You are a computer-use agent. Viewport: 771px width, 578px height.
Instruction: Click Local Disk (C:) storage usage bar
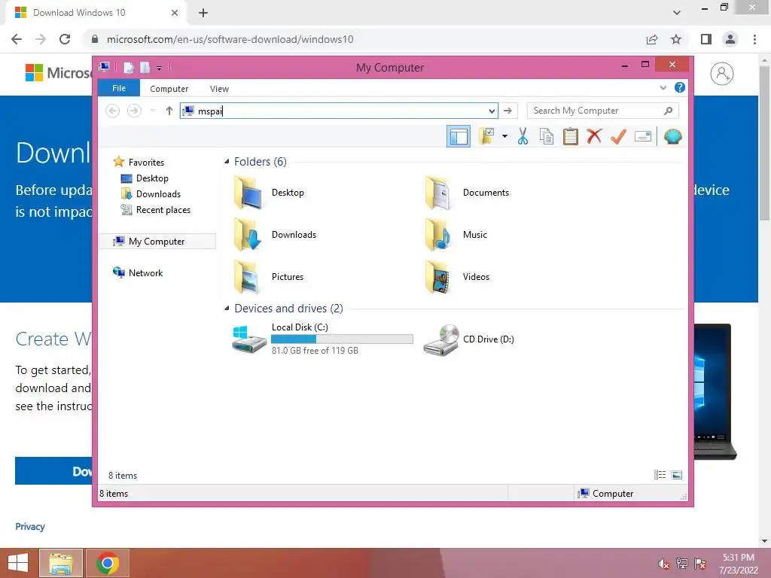tap(343, 339)
